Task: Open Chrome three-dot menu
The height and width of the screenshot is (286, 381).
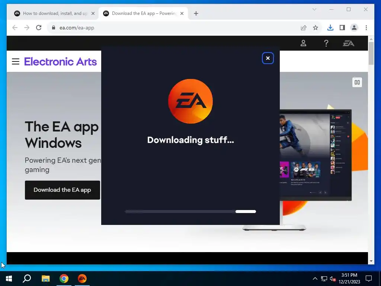Action: [x=366, y=28]
